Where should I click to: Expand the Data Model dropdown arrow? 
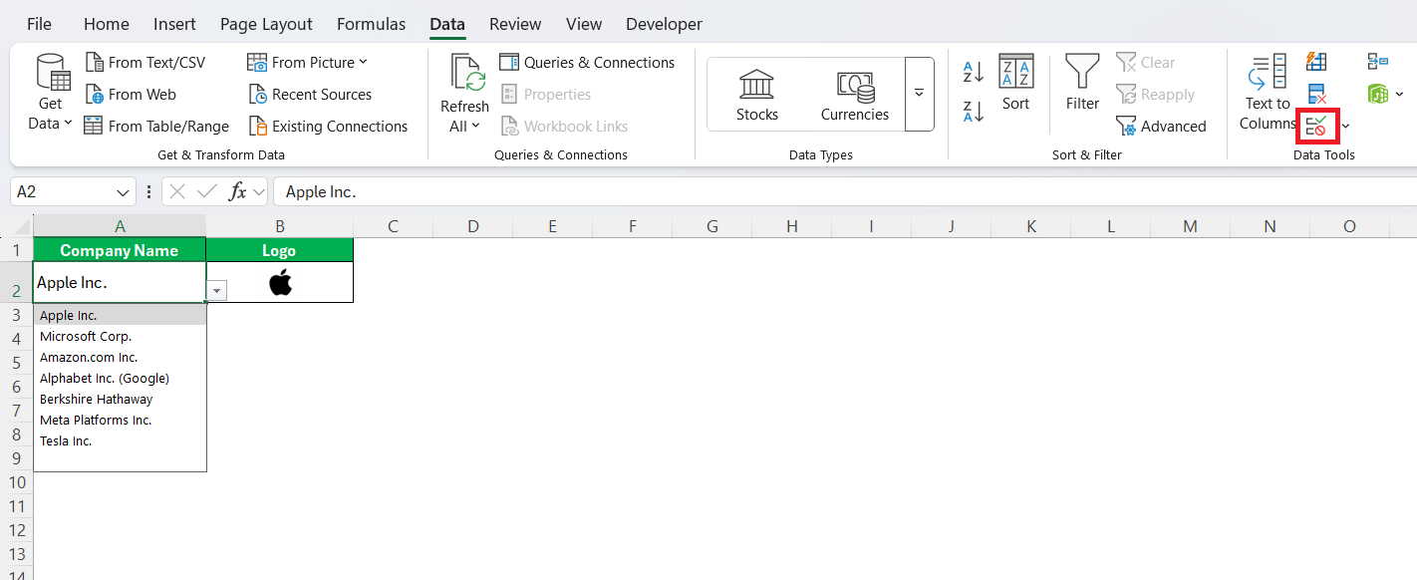(1400, 95)
